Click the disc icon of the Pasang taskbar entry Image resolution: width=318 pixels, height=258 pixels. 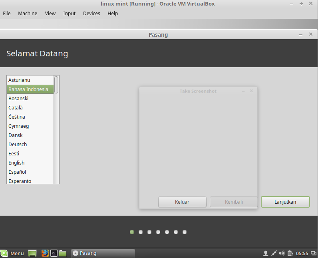tap(76, 253)
